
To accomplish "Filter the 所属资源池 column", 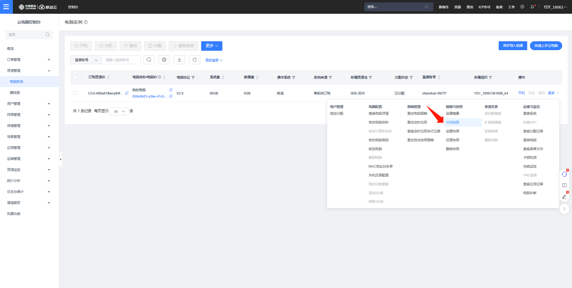I will pyautogui.click(x=370, y=78).
